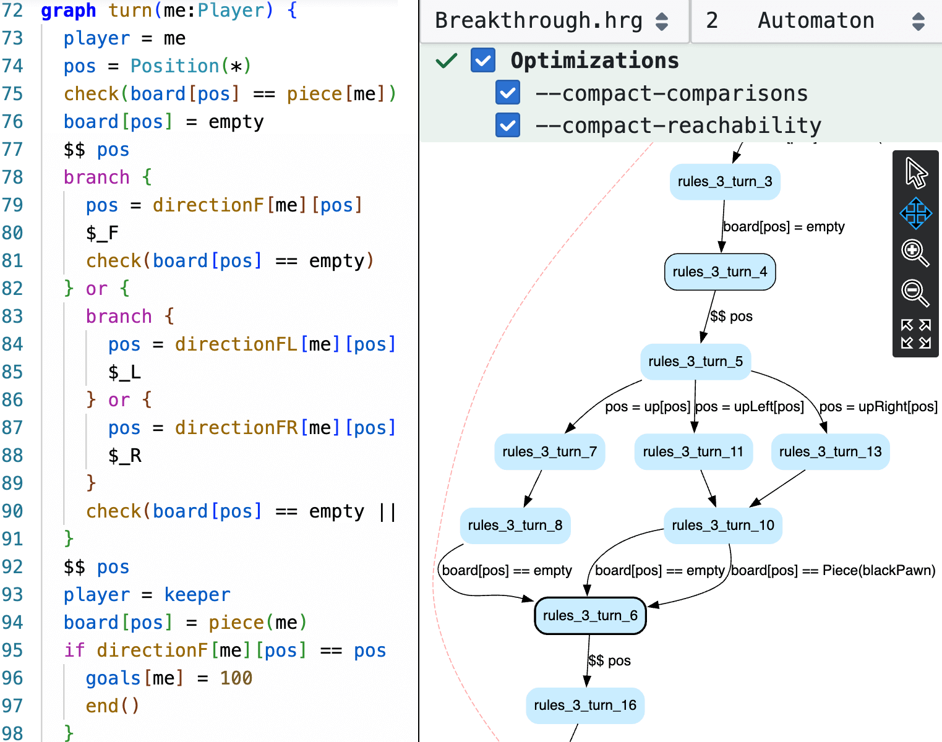
Task: Disable the --compact-comparisons option
Action: [x=508, y=93]
